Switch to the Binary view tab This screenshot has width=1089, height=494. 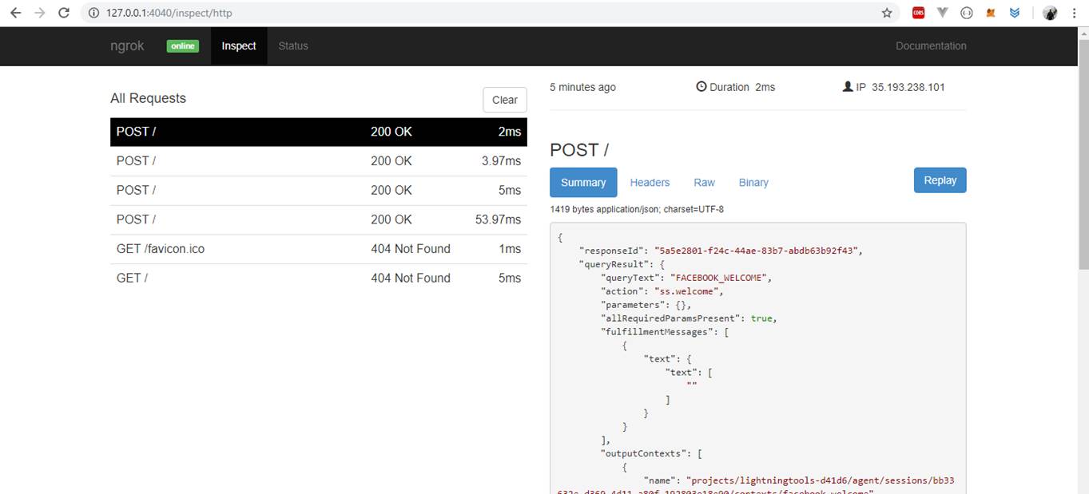pos(753,183)
